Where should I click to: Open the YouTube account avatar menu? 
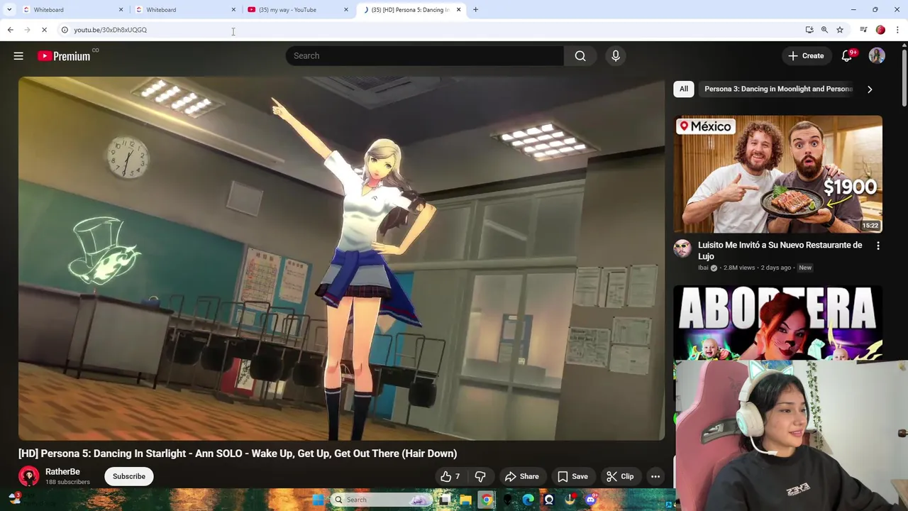(877, 56)
